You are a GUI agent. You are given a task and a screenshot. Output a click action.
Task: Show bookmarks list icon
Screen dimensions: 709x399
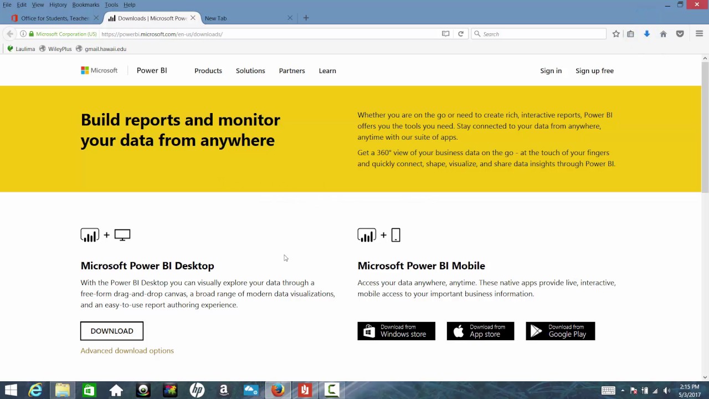630,34
